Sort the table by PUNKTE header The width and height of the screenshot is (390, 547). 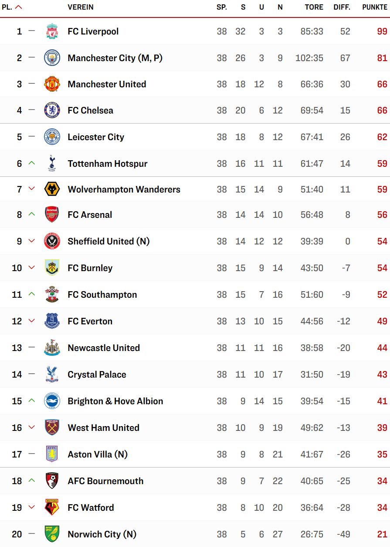coord(375,7)
